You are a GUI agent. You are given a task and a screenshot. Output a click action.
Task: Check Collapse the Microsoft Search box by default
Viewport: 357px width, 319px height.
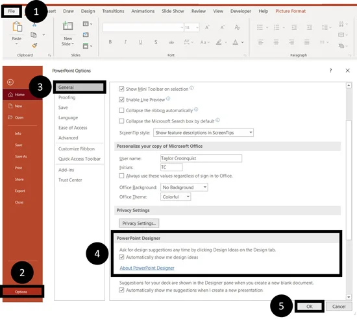[121, 121]
